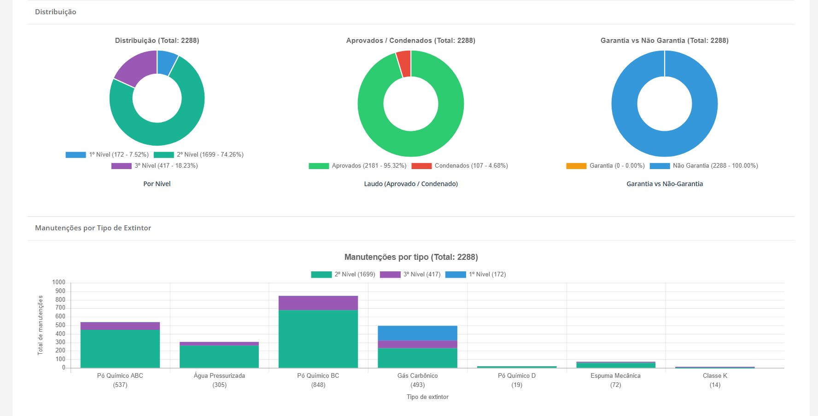This screenshot has height=416, width=818.
Task: Toggle the Aprovados legend color box
Action: pyautogui.click(x=319, y=166)
